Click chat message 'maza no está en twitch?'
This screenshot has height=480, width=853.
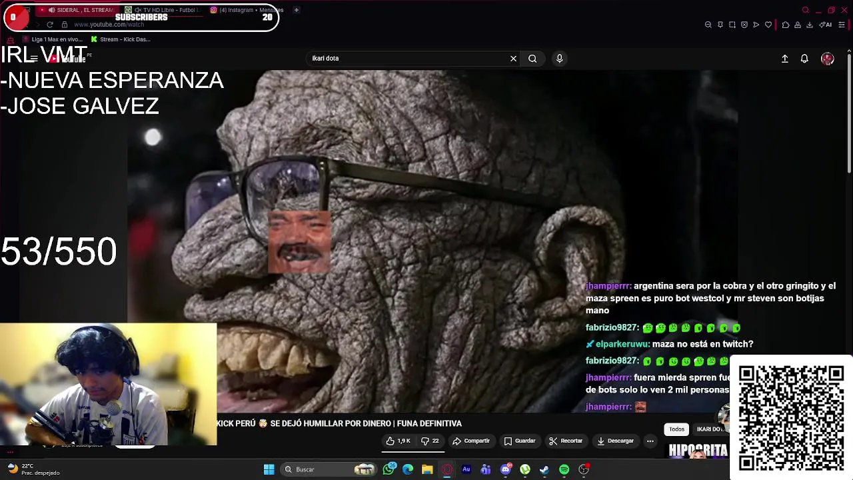pyautogui.click(x=702, y=344)
